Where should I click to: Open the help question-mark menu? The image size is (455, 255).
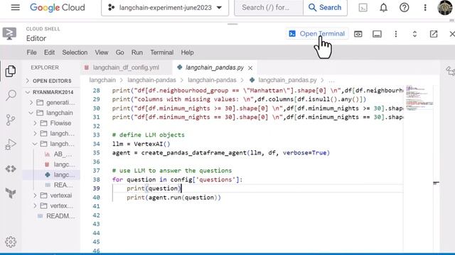pyautogui.click(x=405, y=8)
